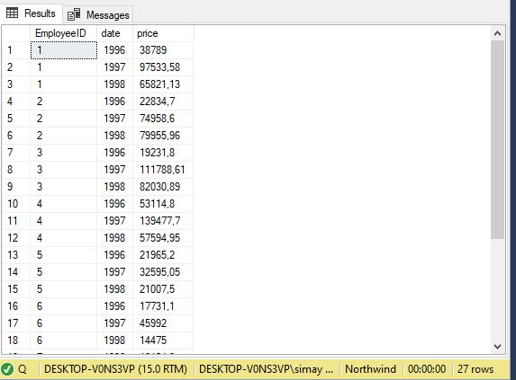Screen dimensions: 516x380
Task: Click the Messages tab icon
Action: [74, 14]
